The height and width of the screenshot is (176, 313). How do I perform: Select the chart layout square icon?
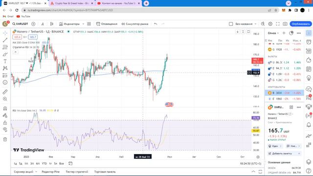[x=231, y=24]
